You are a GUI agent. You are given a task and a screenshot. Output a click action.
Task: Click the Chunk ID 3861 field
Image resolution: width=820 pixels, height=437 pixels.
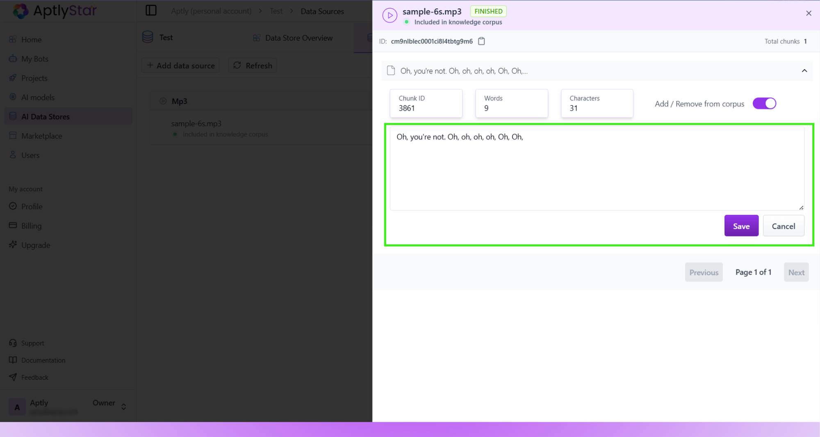[426, 103]
